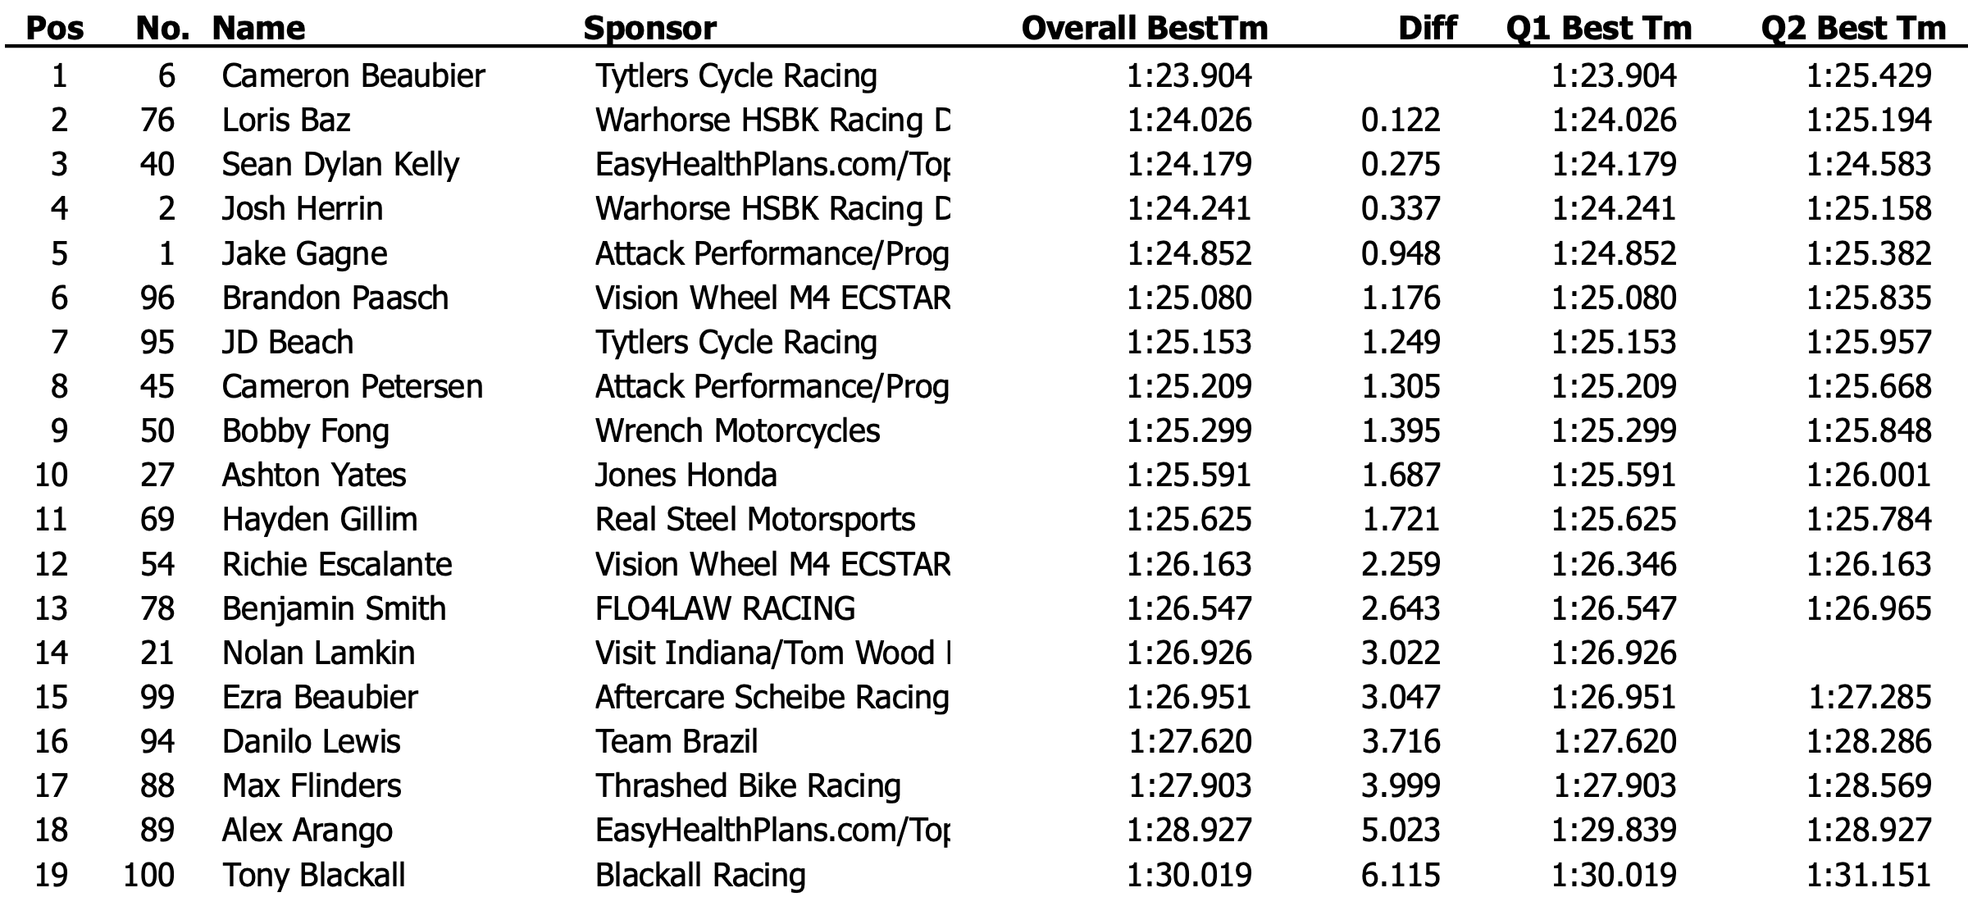The image size is (1968, 915).
Task: Click the Name column header
Action: point(258,29)
